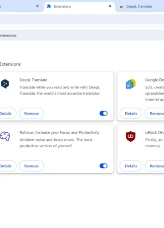Click the Rofocus brain extension icon

(5, 136)
